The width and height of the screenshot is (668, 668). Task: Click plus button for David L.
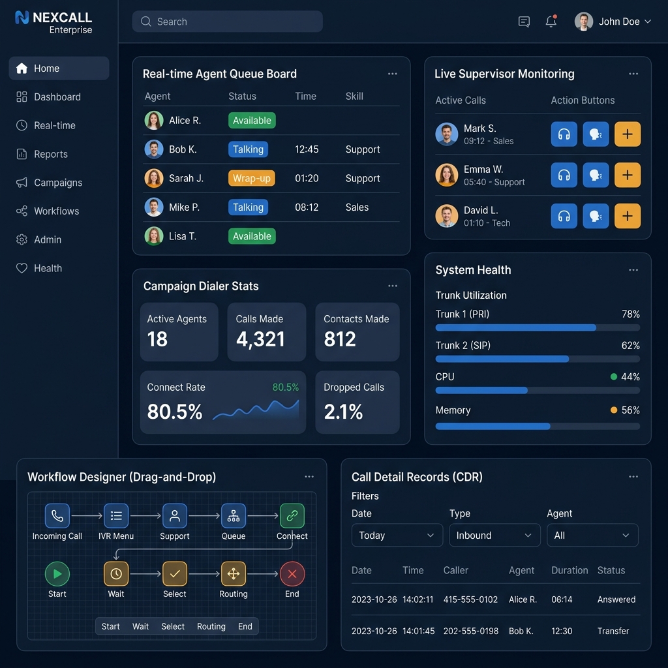point(627,216)
